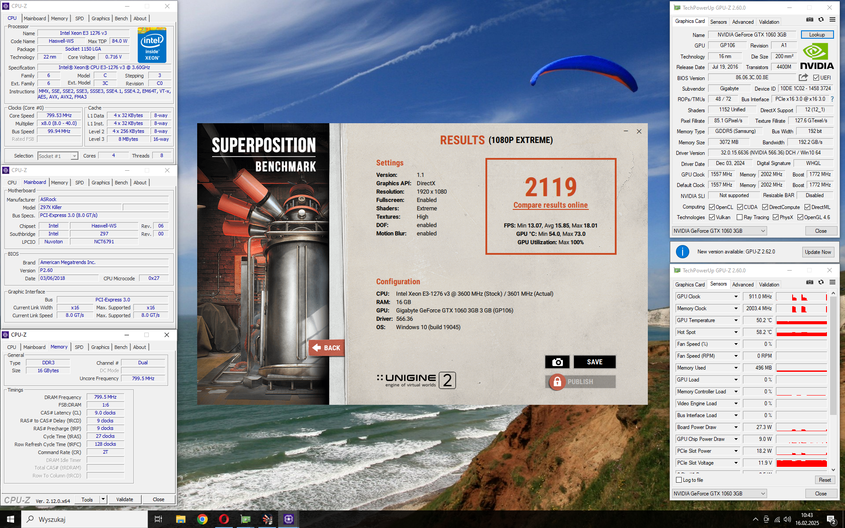Open the hamburger menu in upper GPU-Z window
This screenshot has height=528, width=845.
click(x=832, y=19)
